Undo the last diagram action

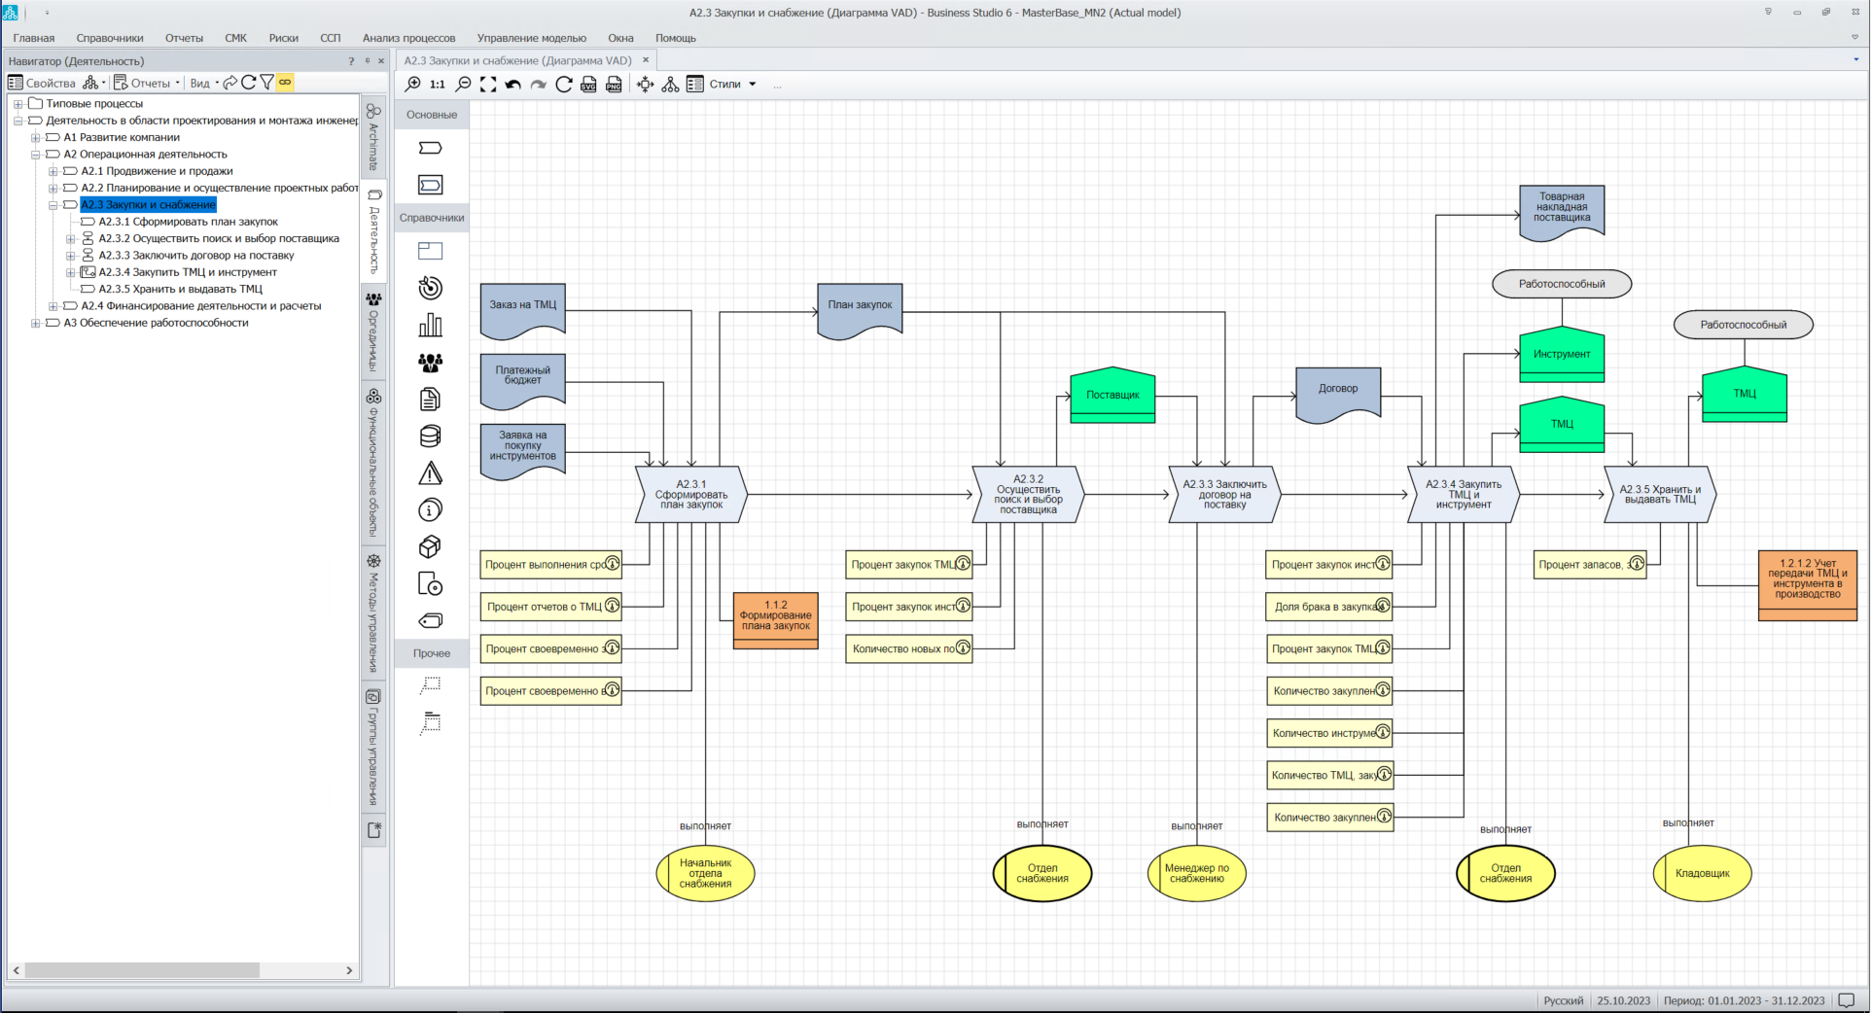tap(513, 85)
